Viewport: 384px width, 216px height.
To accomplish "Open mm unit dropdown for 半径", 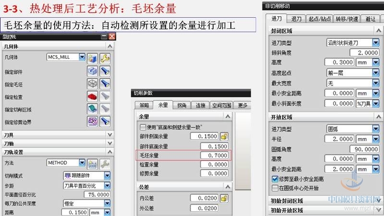I will pyautogui.click(x=376, y=139).
